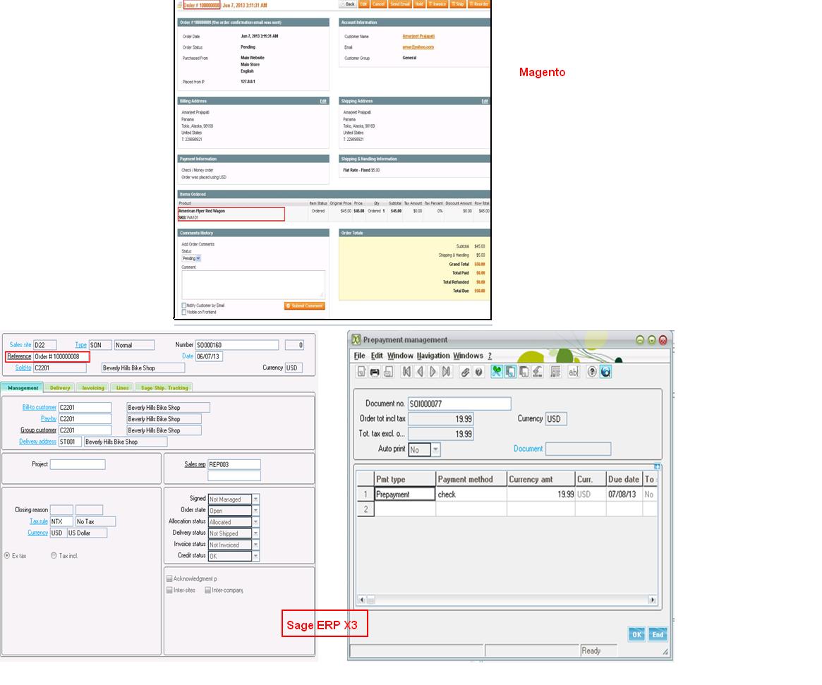Check Notify Customer by Email in Magento

coord(184,305)
